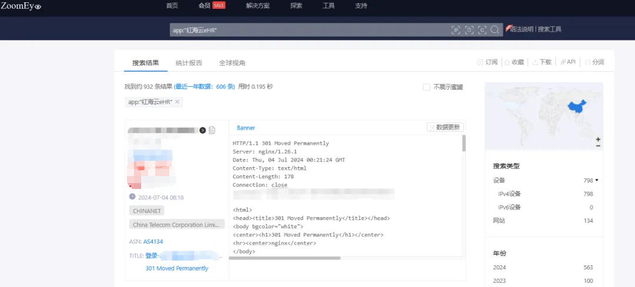Open the 支持 menu
The image size is (635, 287).
coord(361,6)
